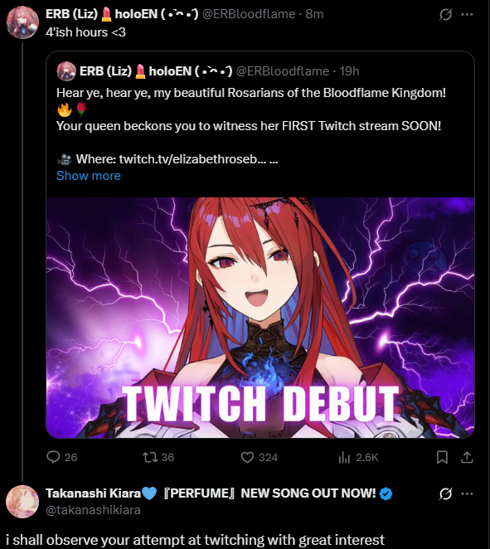View analytics showing 2.6K views
This screenshot has width=490, height=549.
[344, 457]
